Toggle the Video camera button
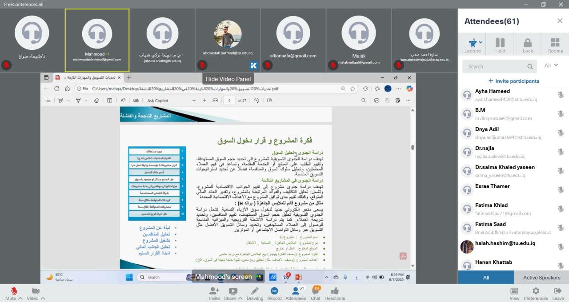The height and width of the screenshot is (302, 569). [36, 291]
